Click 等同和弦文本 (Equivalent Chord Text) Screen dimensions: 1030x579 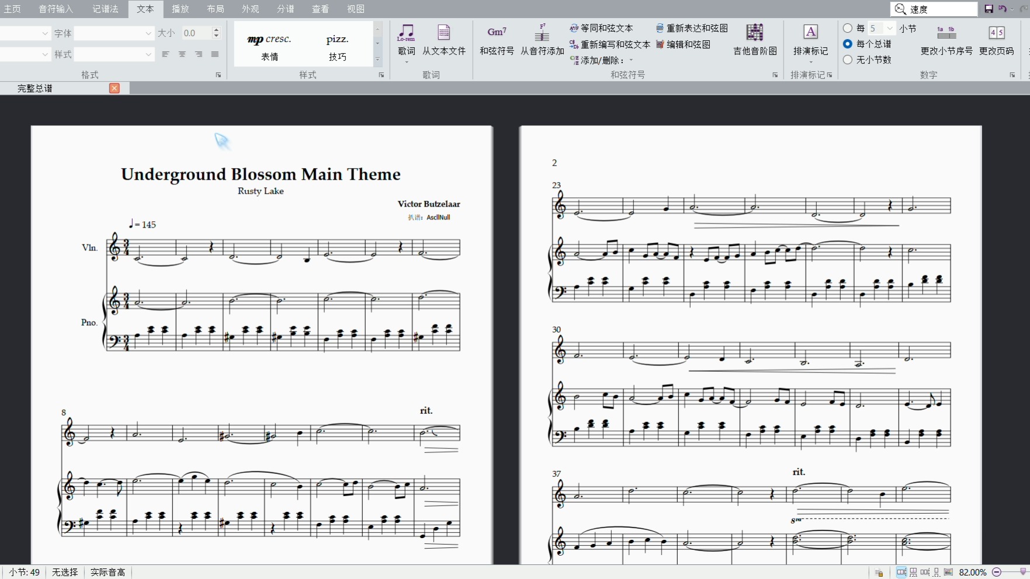coord(602,28)
